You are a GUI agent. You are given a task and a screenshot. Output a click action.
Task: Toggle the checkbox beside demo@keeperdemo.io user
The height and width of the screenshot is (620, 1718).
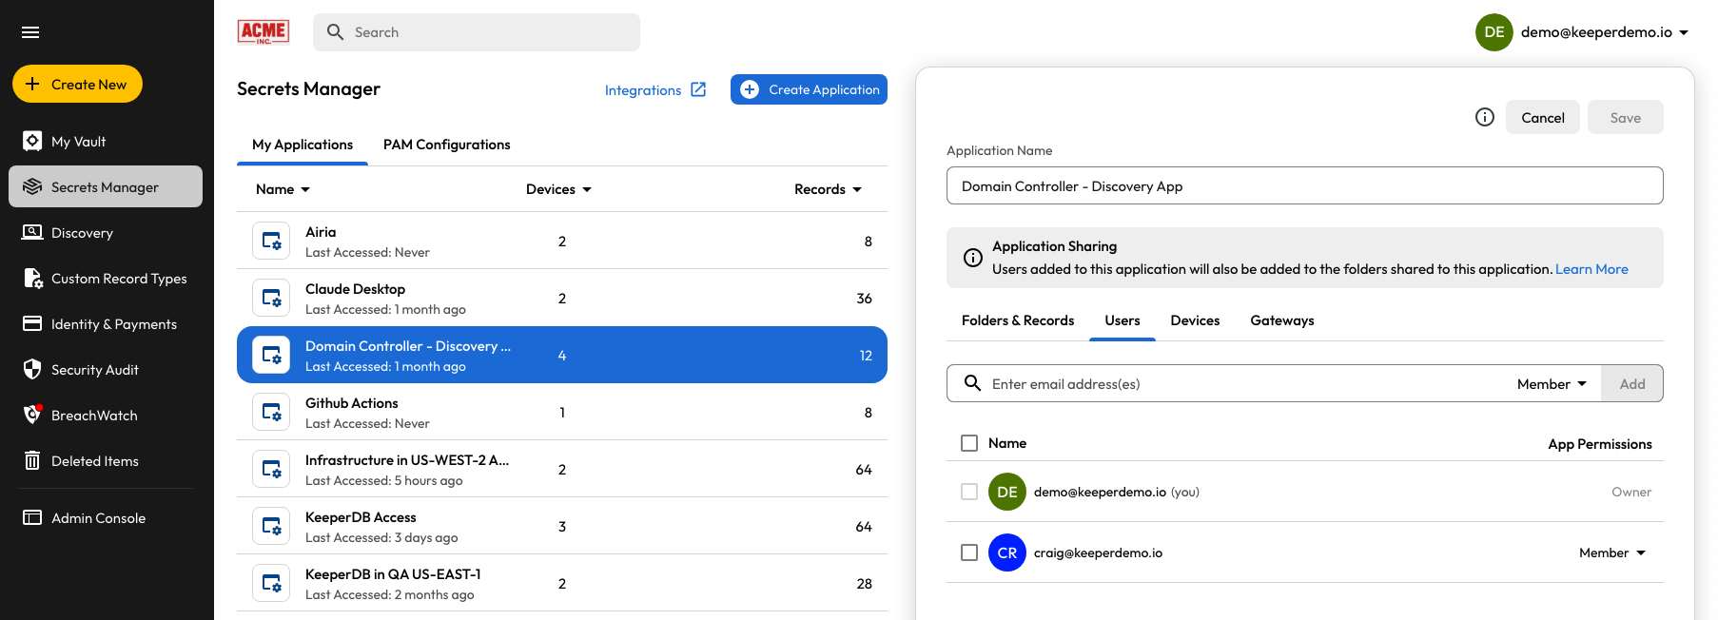(969, 492)
